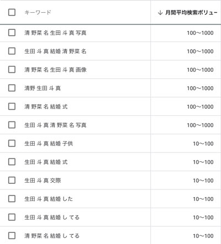Click 100~1000 volume for 清野 生田斗真
This screenshot has height=244, width=221.
200,88
